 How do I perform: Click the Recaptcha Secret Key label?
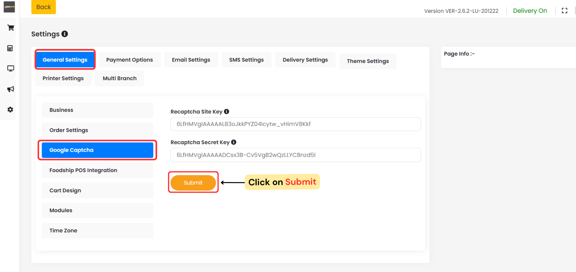(x=200, y=142)
